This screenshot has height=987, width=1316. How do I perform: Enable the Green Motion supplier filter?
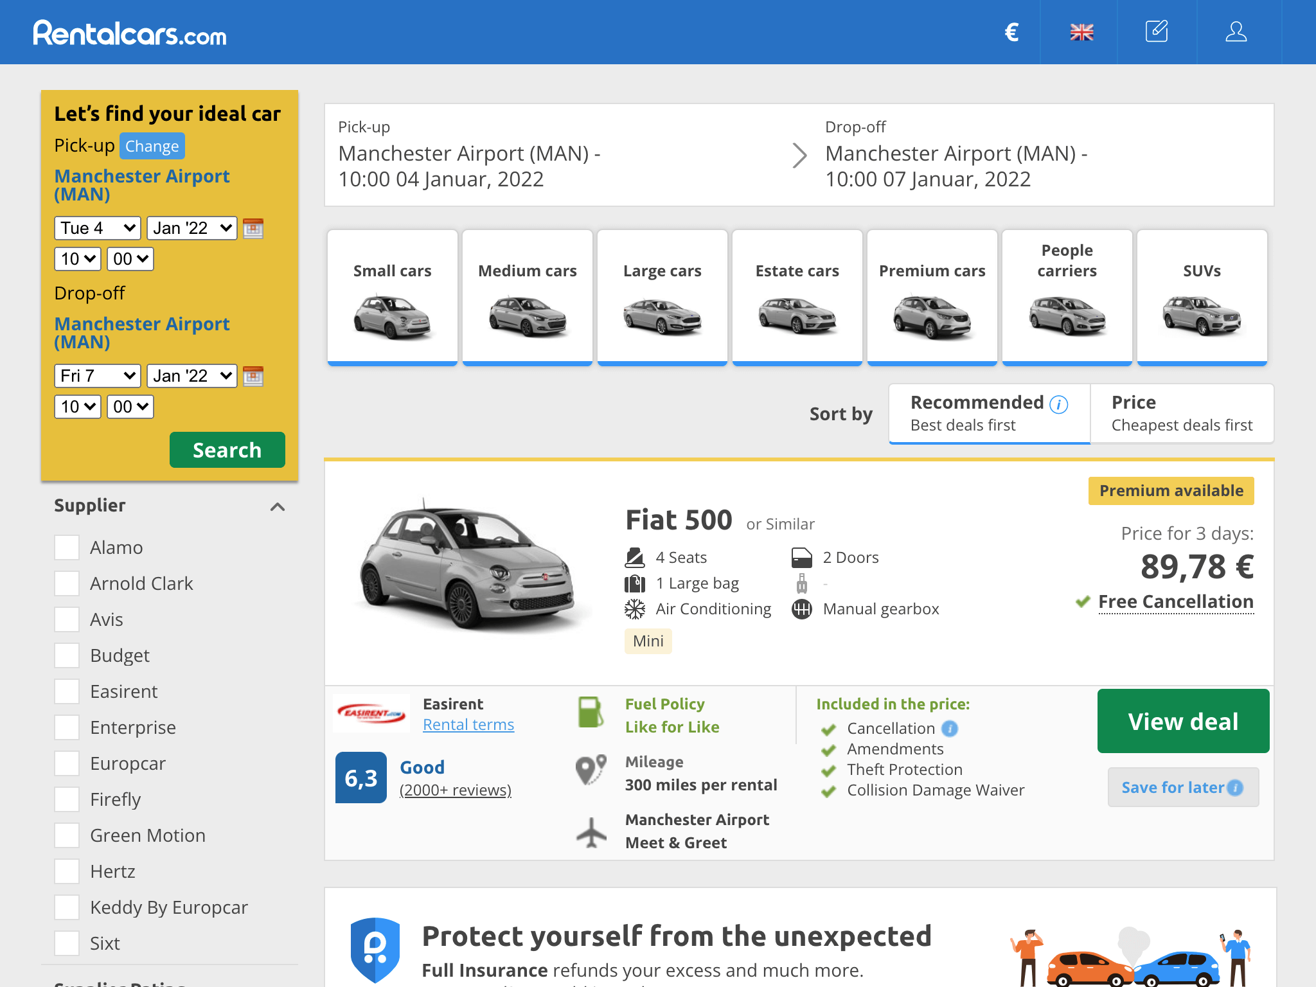tap(67, 835)
